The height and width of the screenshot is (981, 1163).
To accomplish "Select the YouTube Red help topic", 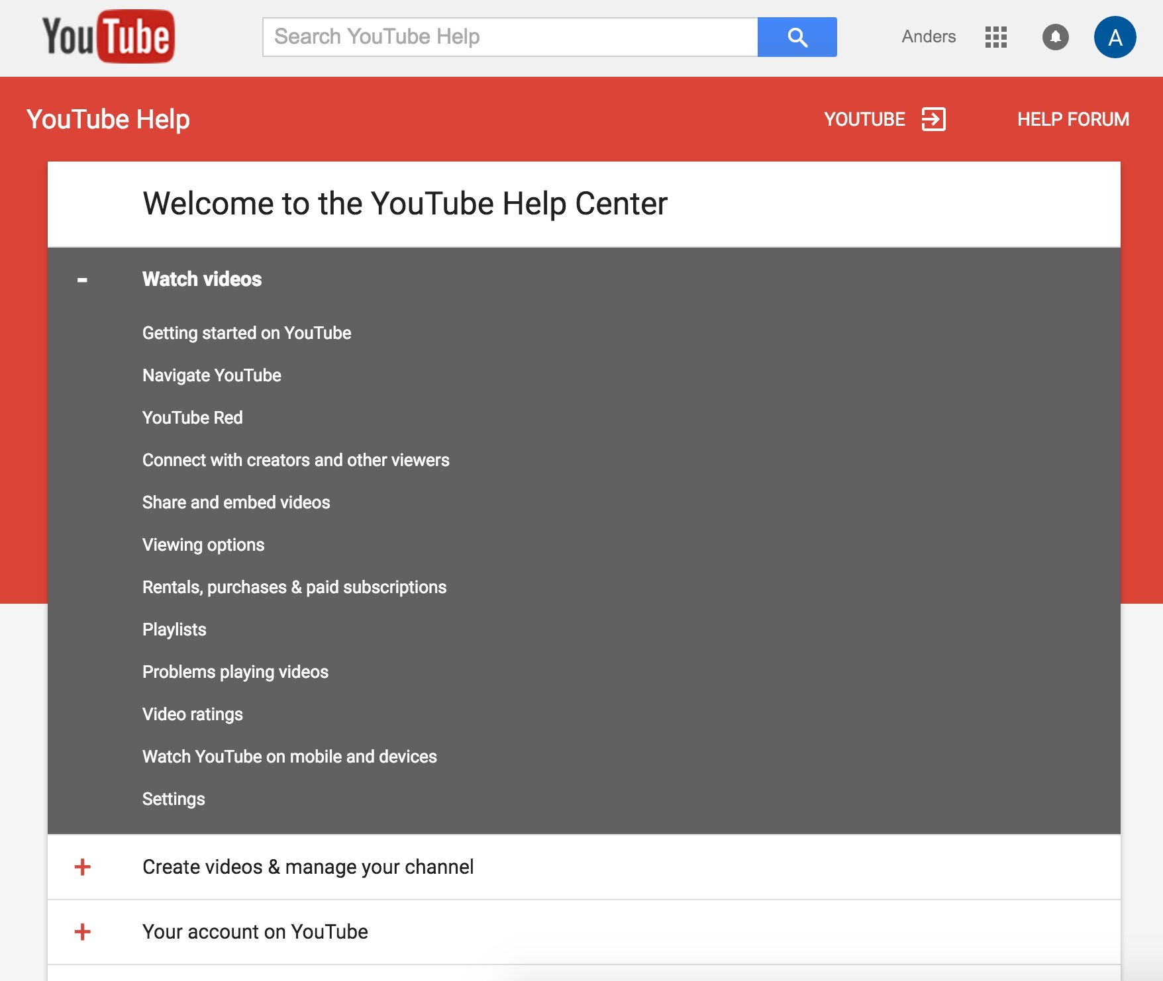I will pyautogui.click(x=192, y=418).
